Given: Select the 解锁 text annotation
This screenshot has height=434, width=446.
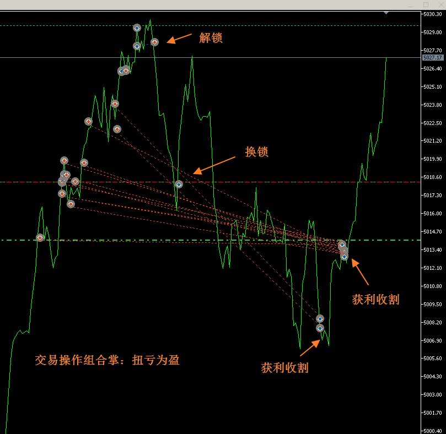Looking at the screenshot, I should [x=211, y=38].
